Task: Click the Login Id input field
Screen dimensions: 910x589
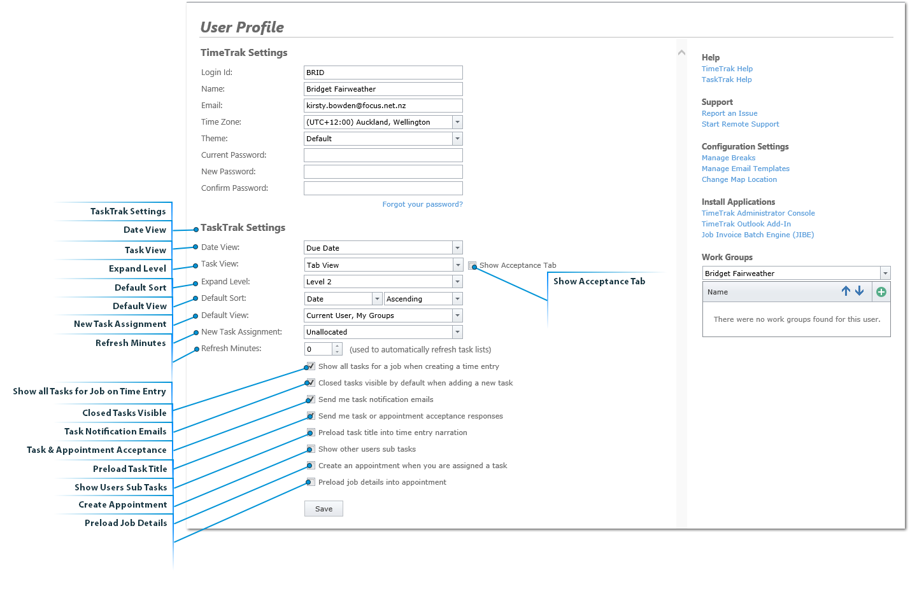Action: pyautogui.click(x=383, y=73)
